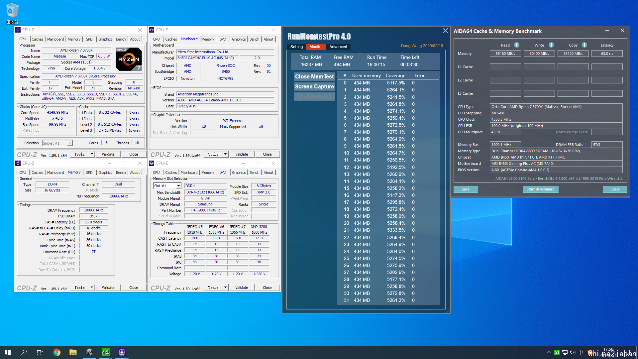Open the network tray icon

point(565,352)
